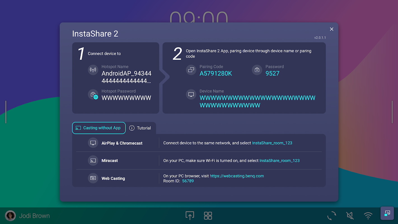The image size is (398, 224).
Task: Click the AirPlay & Chromecast label
Action: click(122, 143)
